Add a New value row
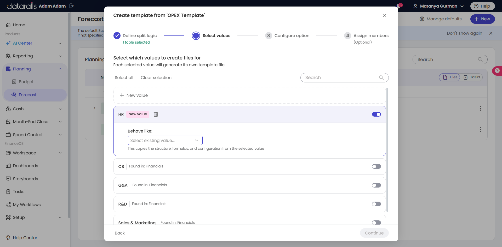This screenshot has height=247, width=502. [x=250, y=95]
